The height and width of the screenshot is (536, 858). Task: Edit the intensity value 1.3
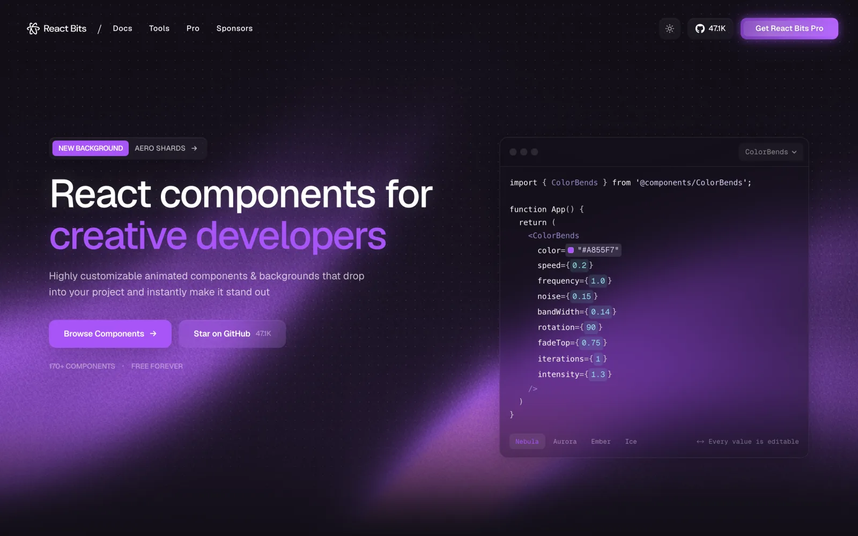pyautogui.click(x=598, y=375)
